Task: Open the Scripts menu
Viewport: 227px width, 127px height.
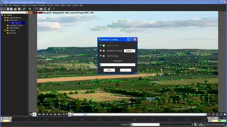Action: click(69, 5)
